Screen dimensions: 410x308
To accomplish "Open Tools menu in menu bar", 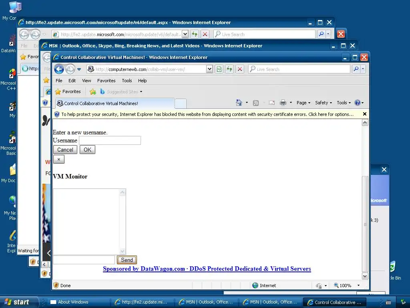I will (x=127, y=81).
